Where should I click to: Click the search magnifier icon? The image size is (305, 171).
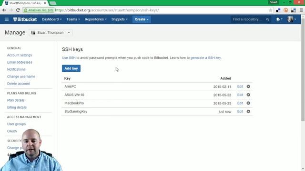pos(268,19)
